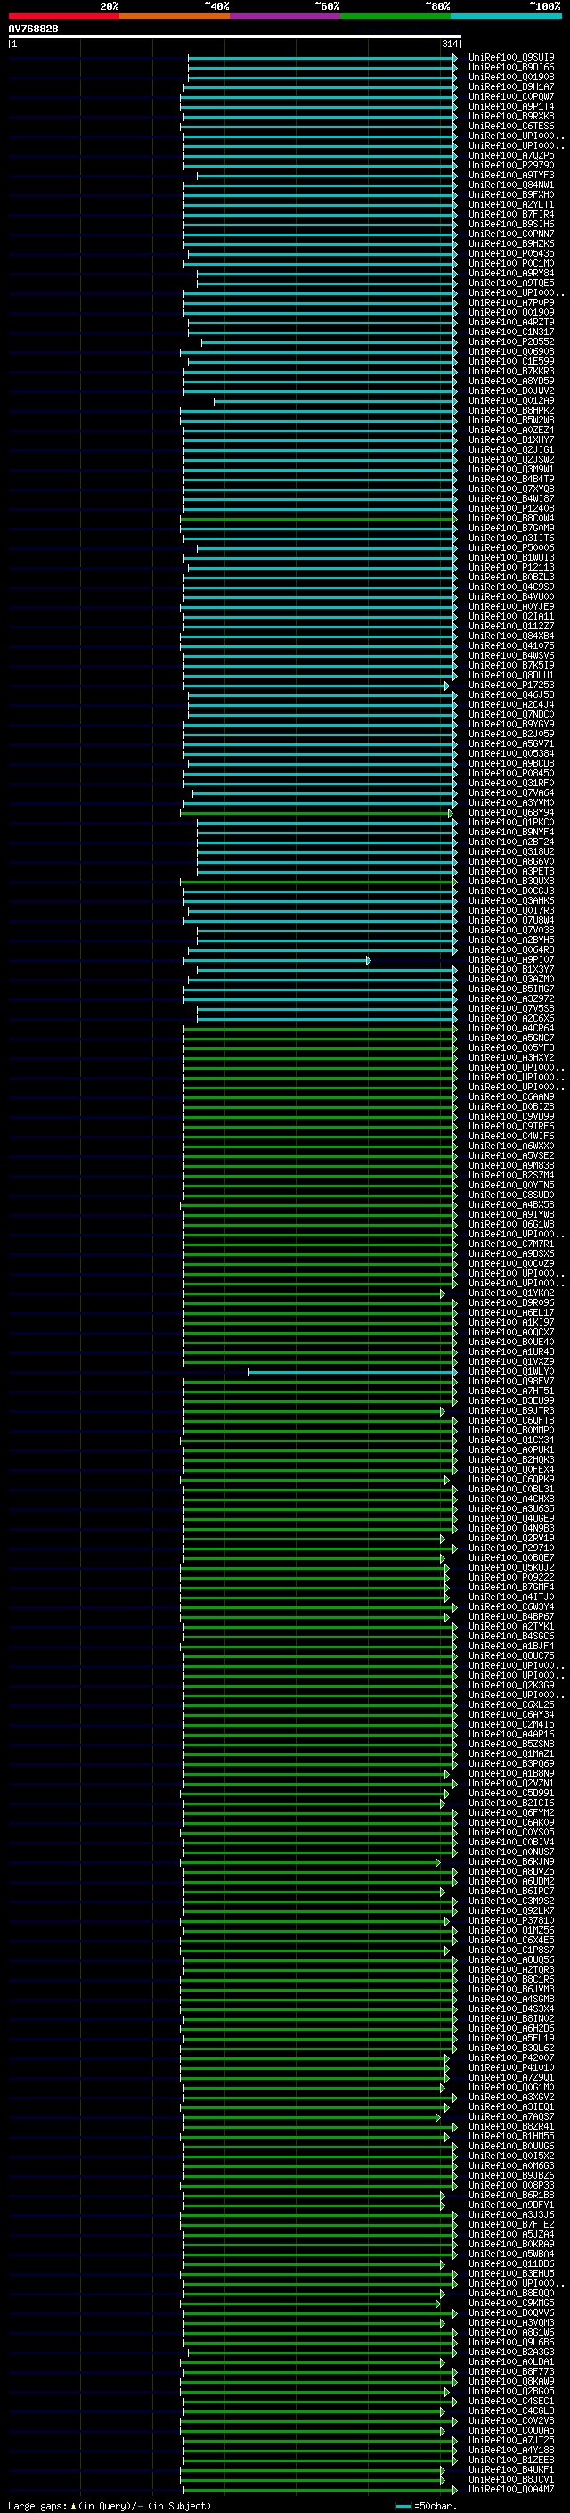Screen dimensions: 570x2513
Task: Click the green ~80% identity legend segment
Action: 395,16
